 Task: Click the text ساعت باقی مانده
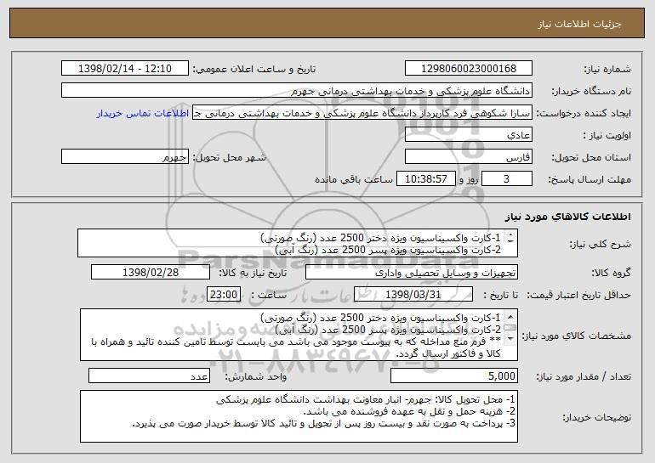[353, 179]
